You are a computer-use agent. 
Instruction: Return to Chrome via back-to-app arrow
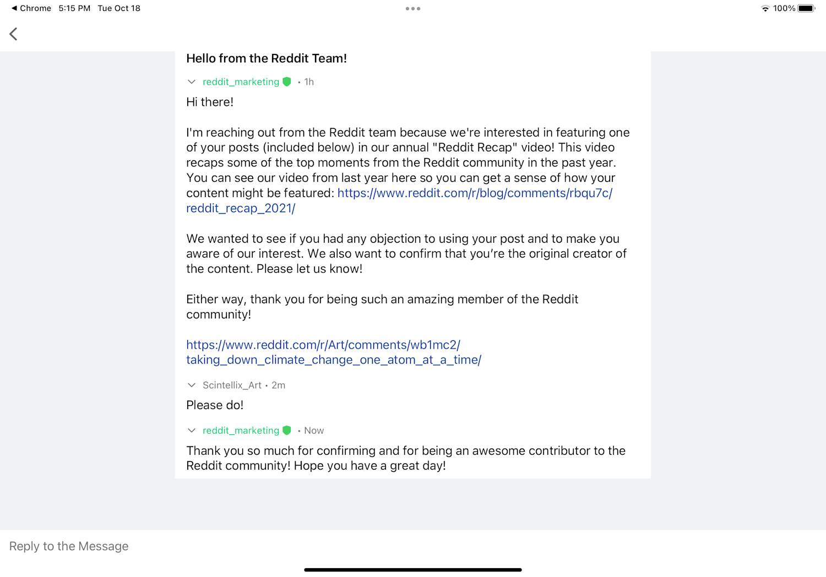click(x=31, y=8)
